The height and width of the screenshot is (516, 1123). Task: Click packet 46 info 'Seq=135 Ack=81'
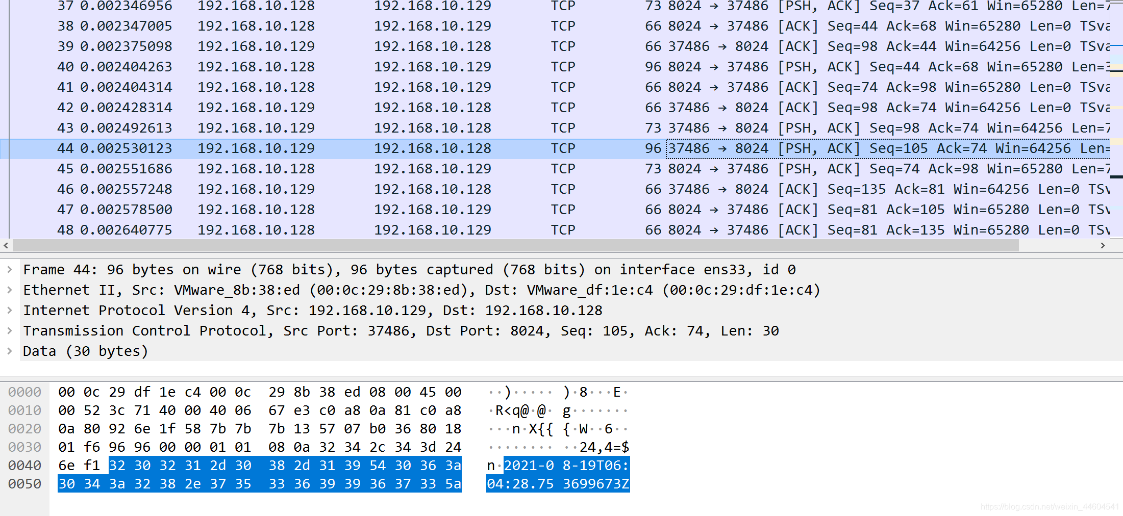[x=886, y=189]
